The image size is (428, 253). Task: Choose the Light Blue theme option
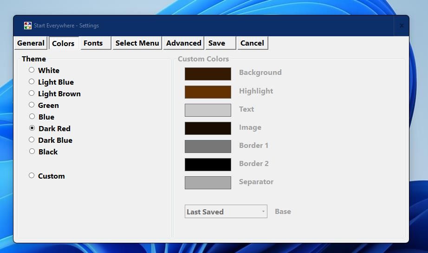point(32,81)
